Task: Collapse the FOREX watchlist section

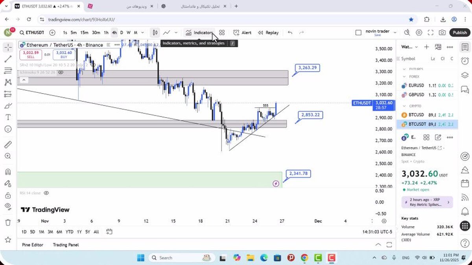Action: click(x=404, y=77)
